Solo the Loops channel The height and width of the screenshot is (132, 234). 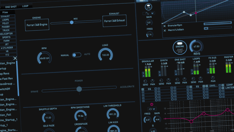(x=192, y=70)
